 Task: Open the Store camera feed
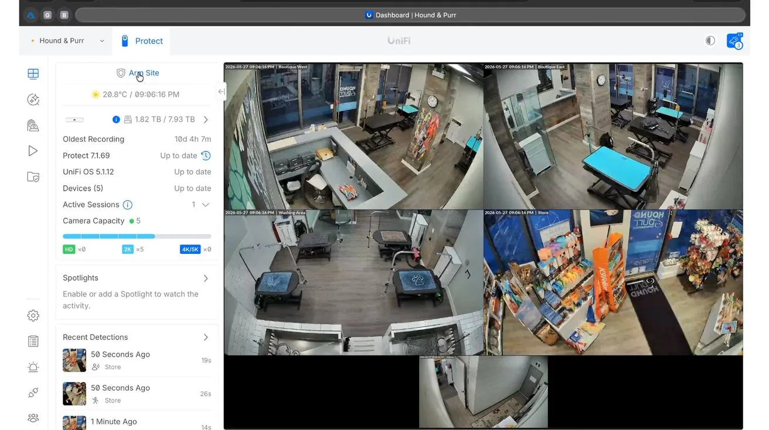tap(613, 283)
